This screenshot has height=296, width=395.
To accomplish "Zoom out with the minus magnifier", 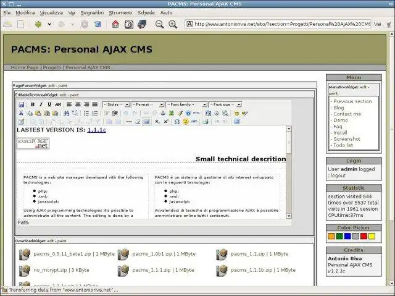I will tap(159, 25).
